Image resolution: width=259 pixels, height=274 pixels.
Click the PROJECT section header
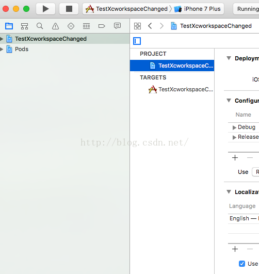(153, 54)
